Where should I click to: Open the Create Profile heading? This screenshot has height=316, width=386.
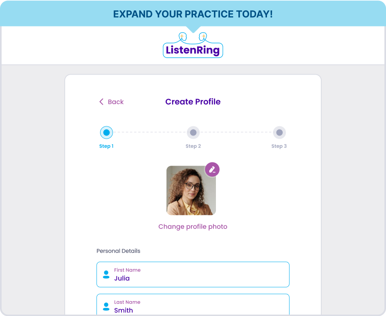coord(193,101)
